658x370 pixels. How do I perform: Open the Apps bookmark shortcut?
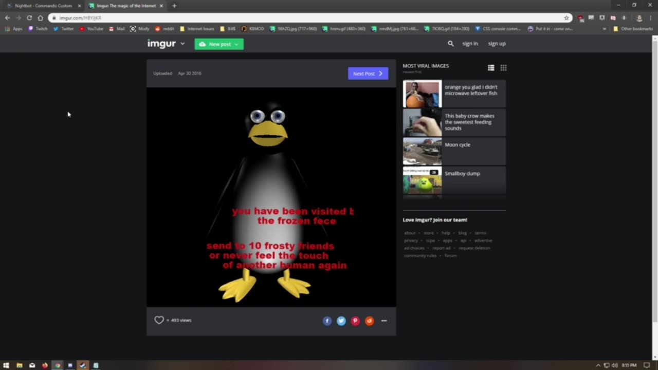[14, 29]
